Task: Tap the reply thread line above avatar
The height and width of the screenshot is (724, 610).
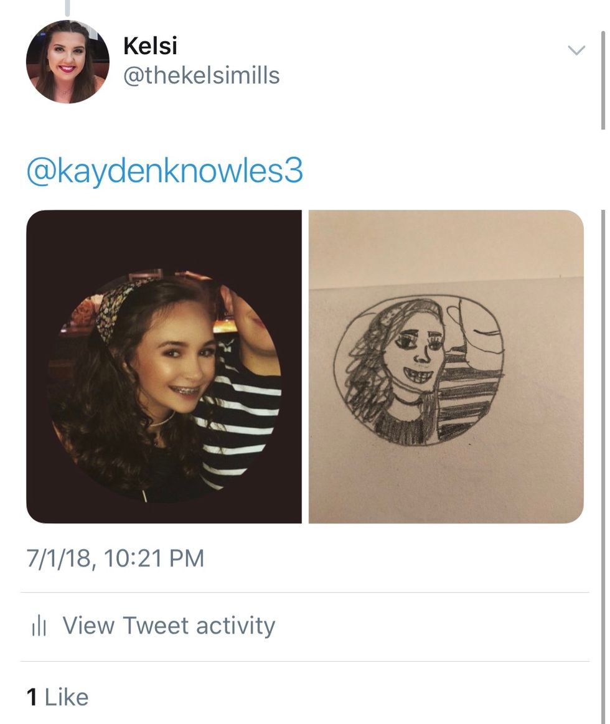Action: click(67, 8)
